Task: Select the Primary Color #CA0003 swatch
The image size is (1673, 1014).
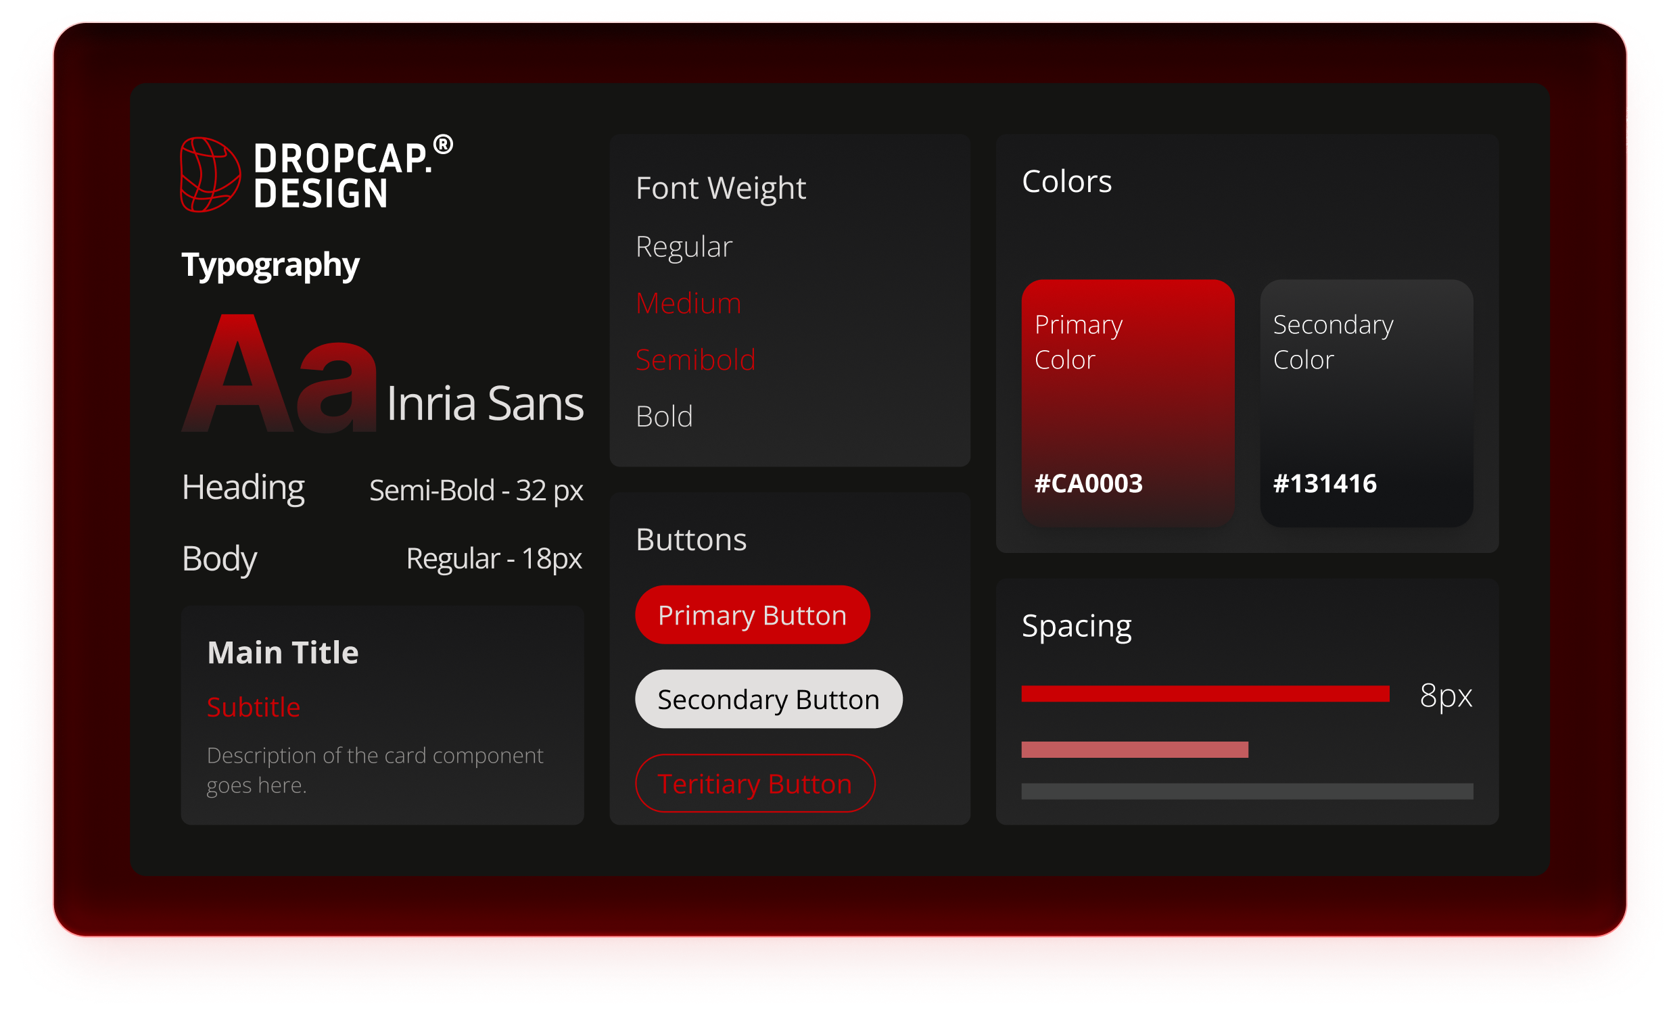Action: 1127,403
